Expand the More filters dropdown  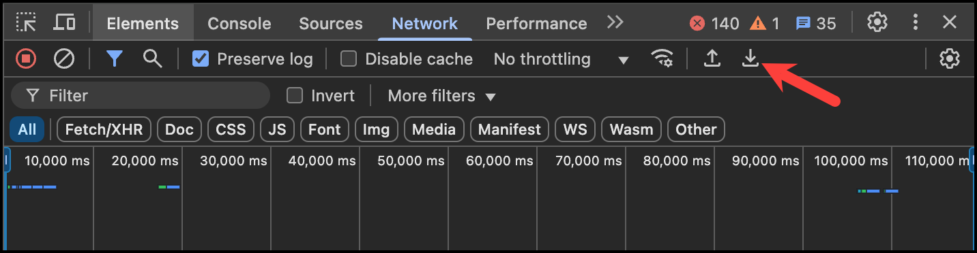tap(441, 96)
